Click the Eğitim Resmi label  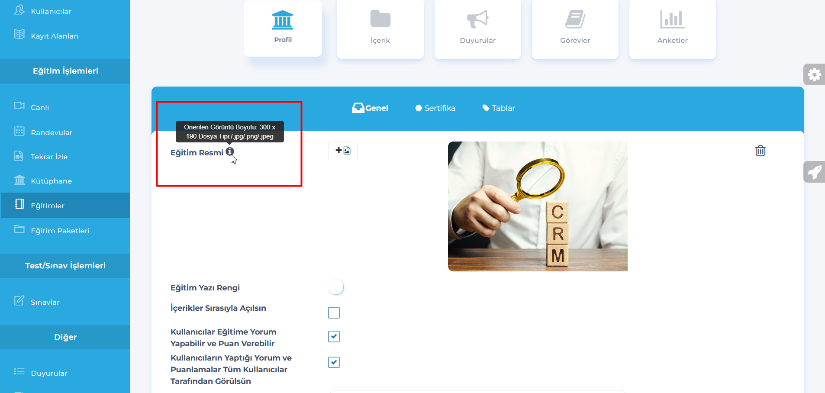tap(197, 153)
